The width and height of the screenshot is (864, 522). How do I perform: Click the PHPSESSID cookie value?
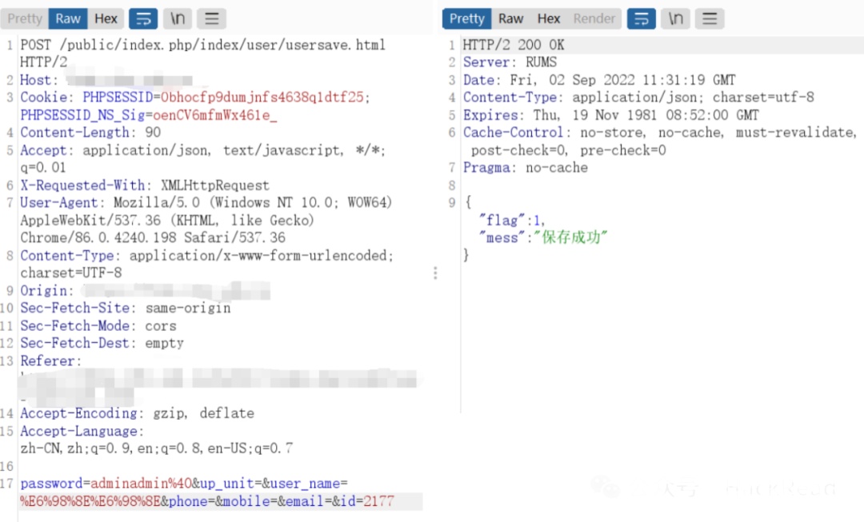[x=262, y=98]
